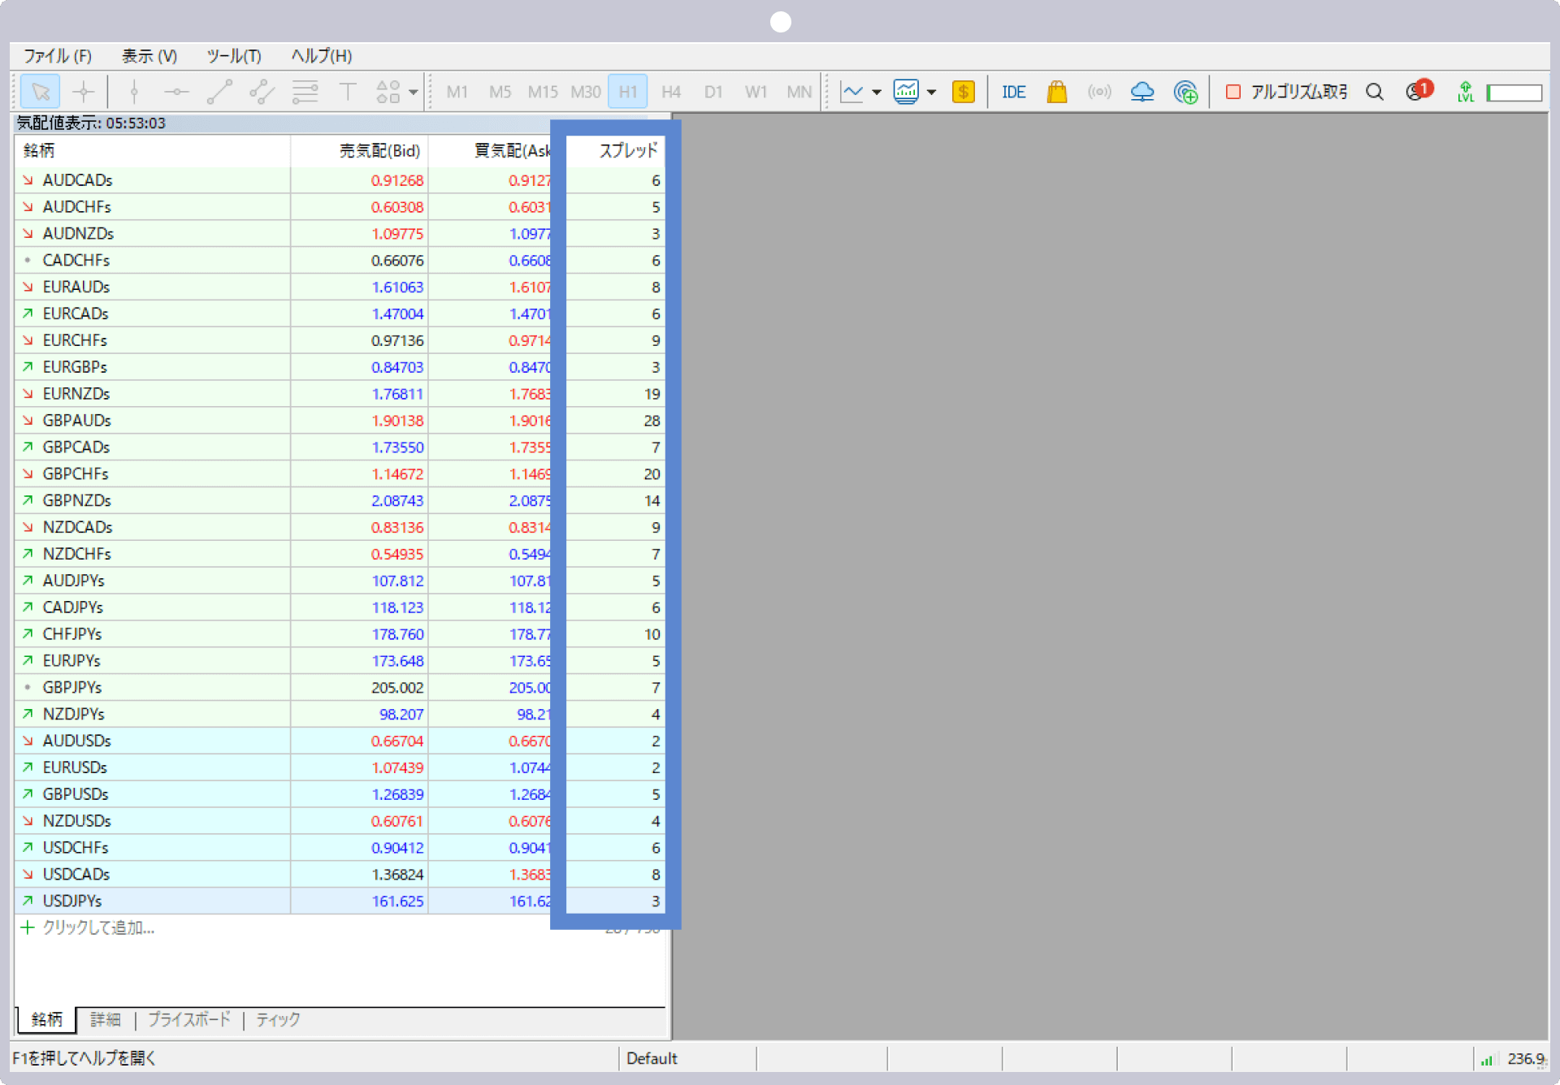Switch to D1 timeframe
1560x1085 pixels.
[x=713, y=92]
